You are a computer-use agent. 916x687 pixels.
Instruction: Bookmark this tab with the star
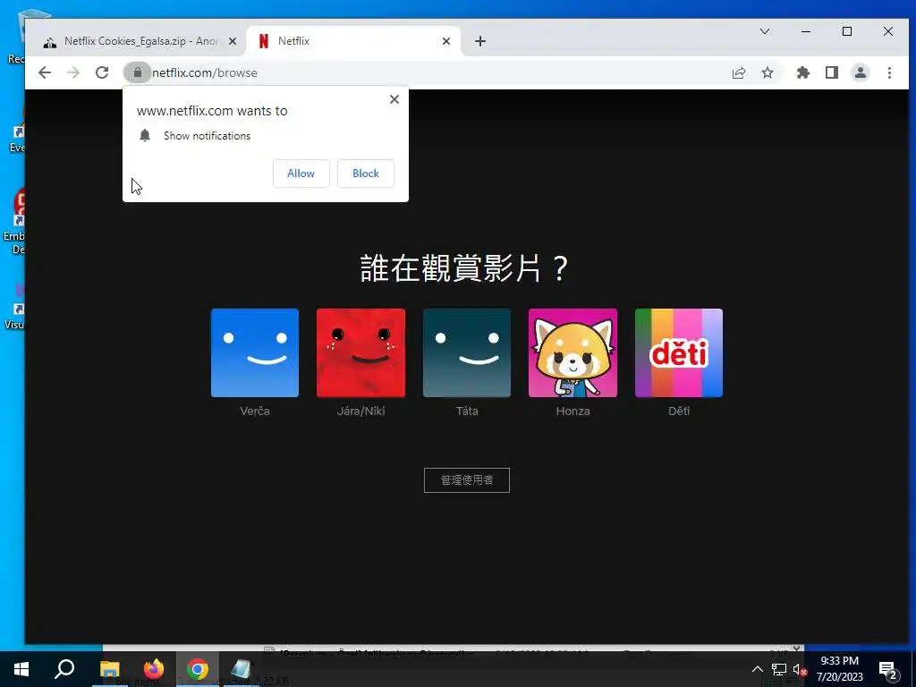(x=768, y=72)
